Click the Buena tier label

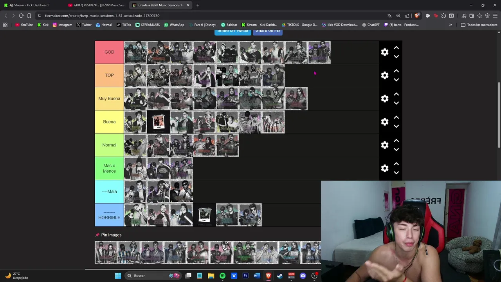coord(109,122)
